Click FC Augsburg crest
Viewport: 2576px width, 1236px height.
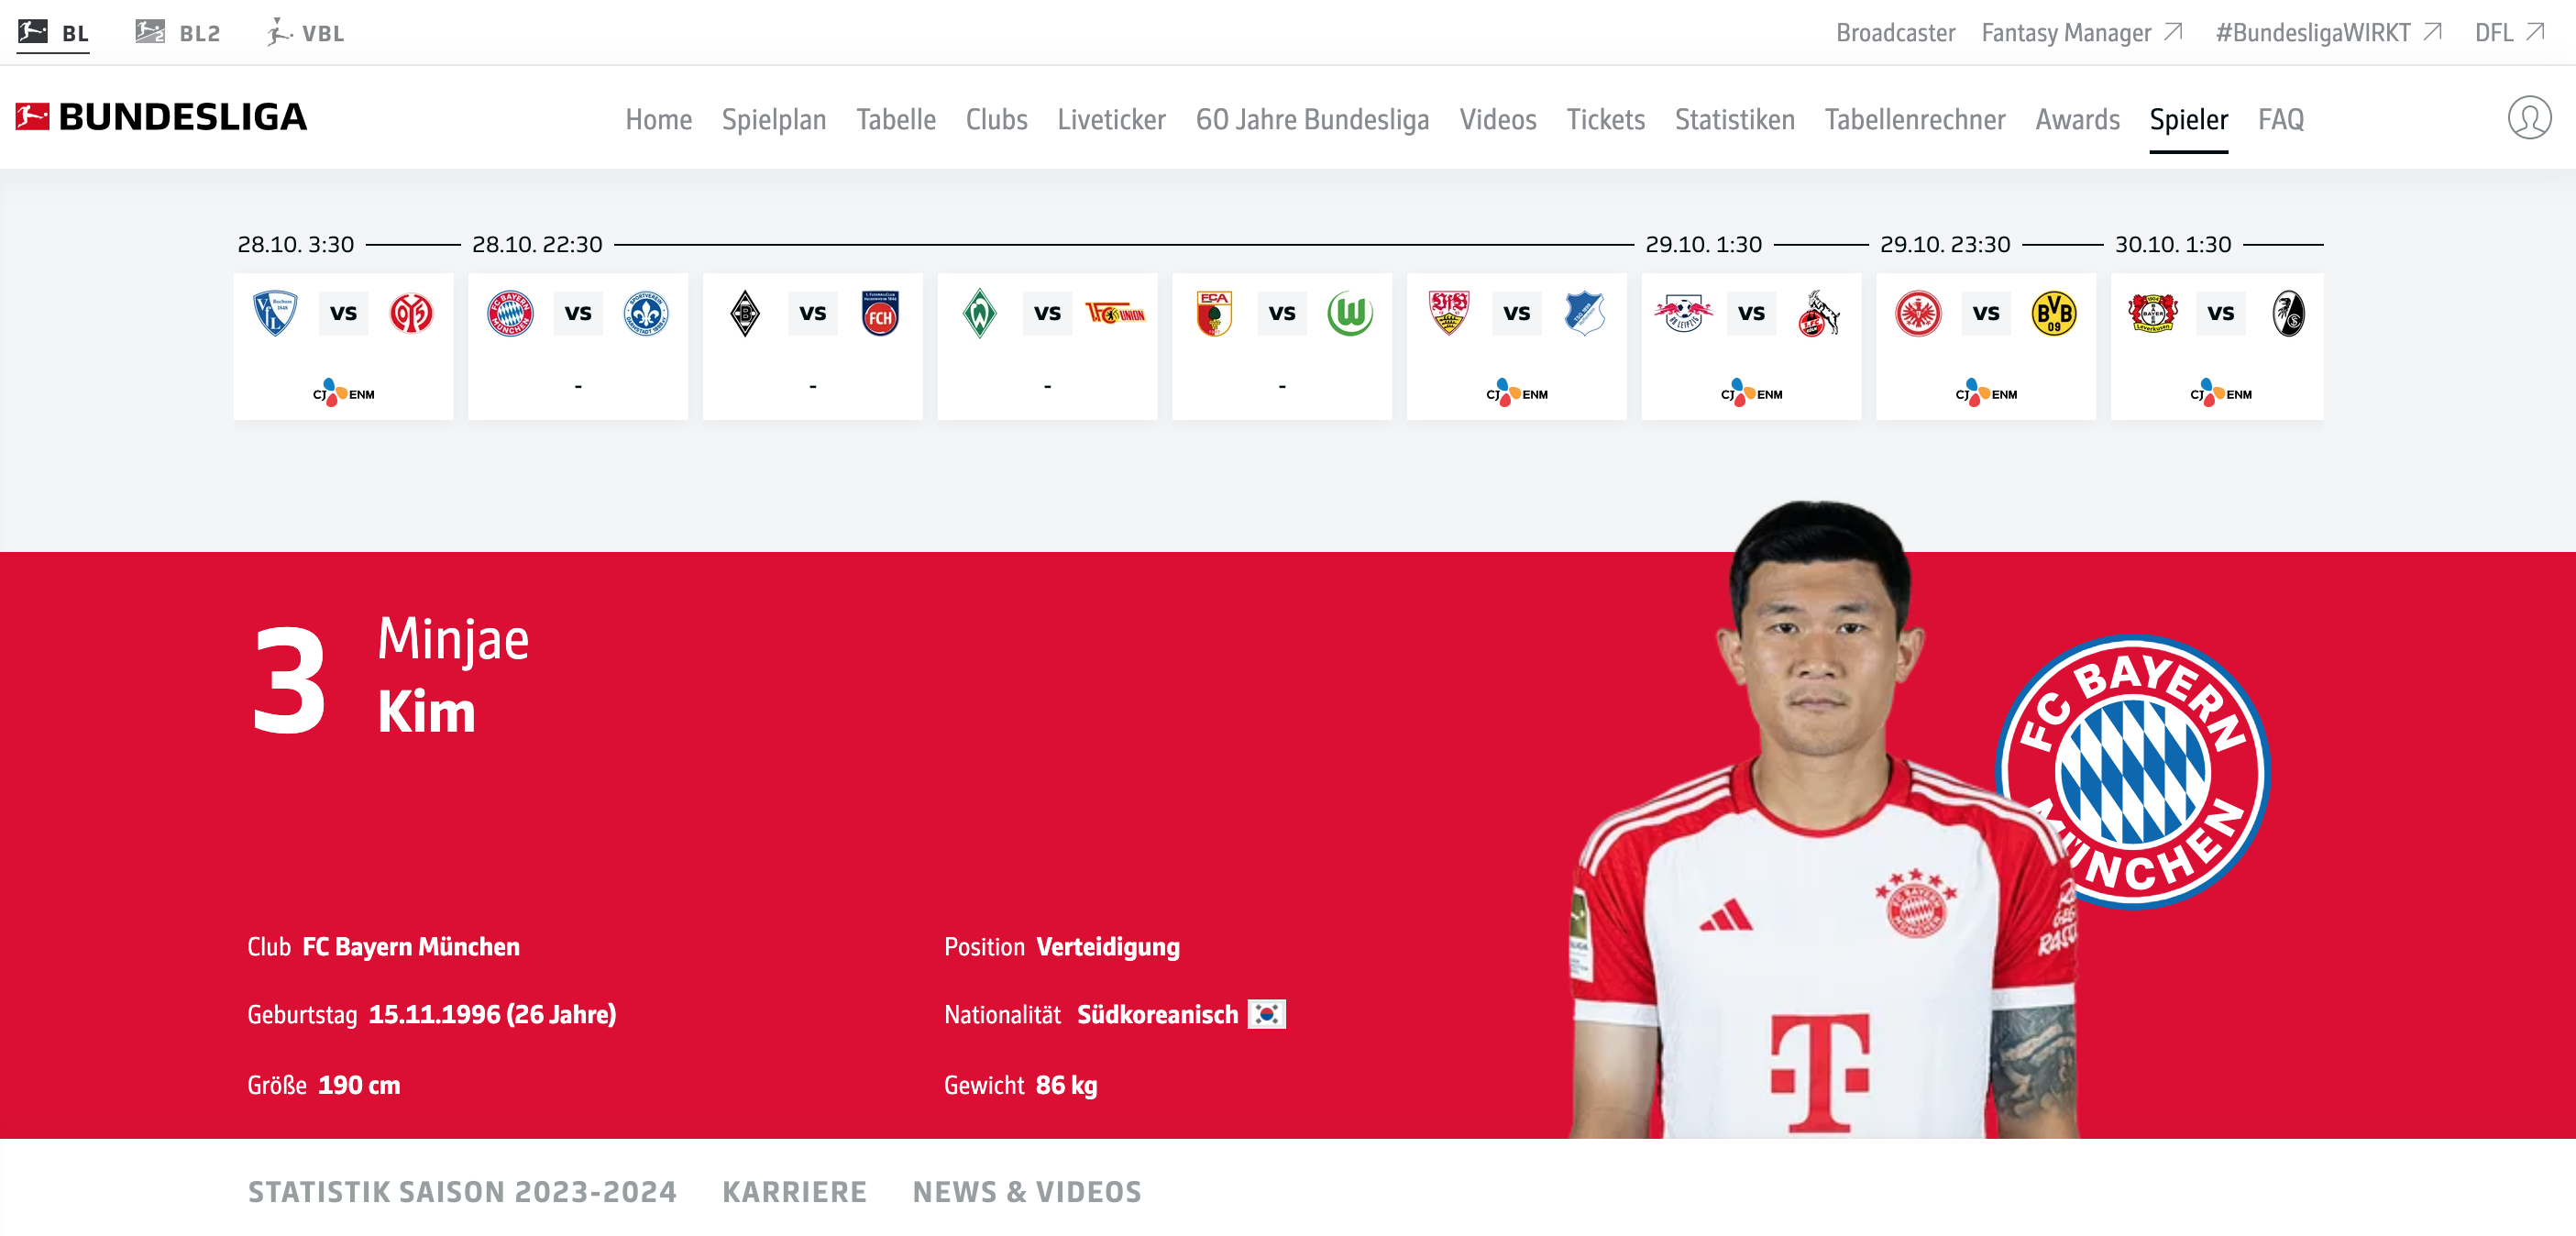[1214, 313]
